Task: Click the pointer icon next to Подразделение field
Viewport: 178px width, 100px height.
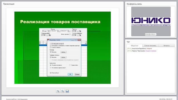Action: [50, 35]
